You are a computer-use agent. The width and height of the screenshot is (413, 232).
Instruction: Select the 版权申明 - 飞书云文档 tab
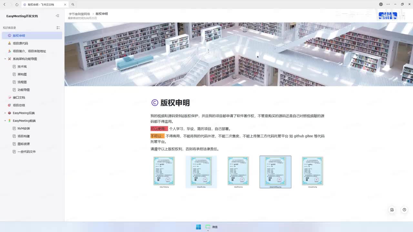click(45, 5)
